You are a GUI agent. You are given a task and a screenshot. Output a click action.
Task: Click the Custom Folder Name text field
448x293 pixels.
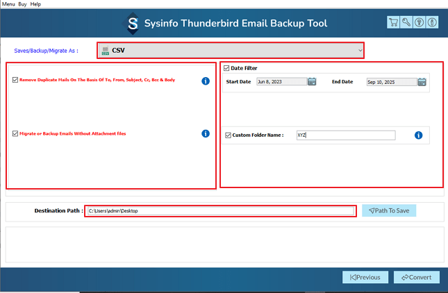(346, 135)
